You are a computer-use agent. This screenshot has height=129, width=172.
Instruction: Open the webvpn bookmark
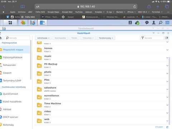tap(89, 12)
